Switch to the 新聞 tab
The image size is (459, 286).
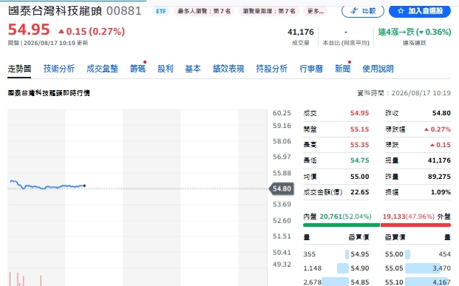coord(342,69)
